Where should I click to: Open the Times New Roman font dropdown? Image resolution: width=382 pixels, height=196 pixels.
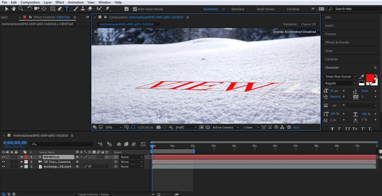[x=341, y=76]
